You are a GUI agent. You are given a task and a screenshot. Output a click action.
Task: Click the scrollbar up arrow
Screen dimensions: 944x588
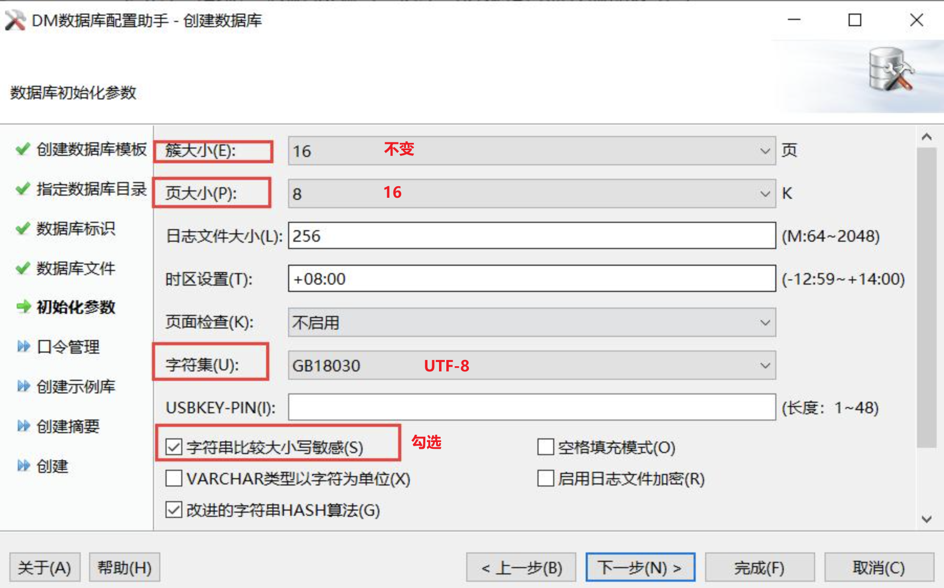(927, 137)
